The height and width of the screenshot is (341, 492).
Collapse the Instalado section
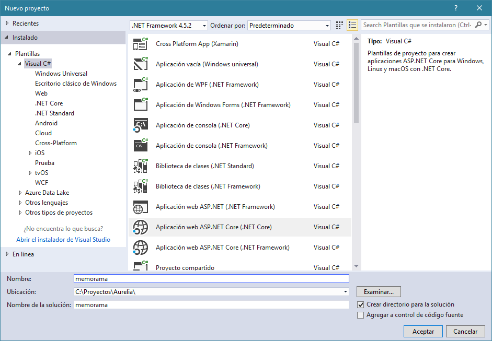click(7, 37)
